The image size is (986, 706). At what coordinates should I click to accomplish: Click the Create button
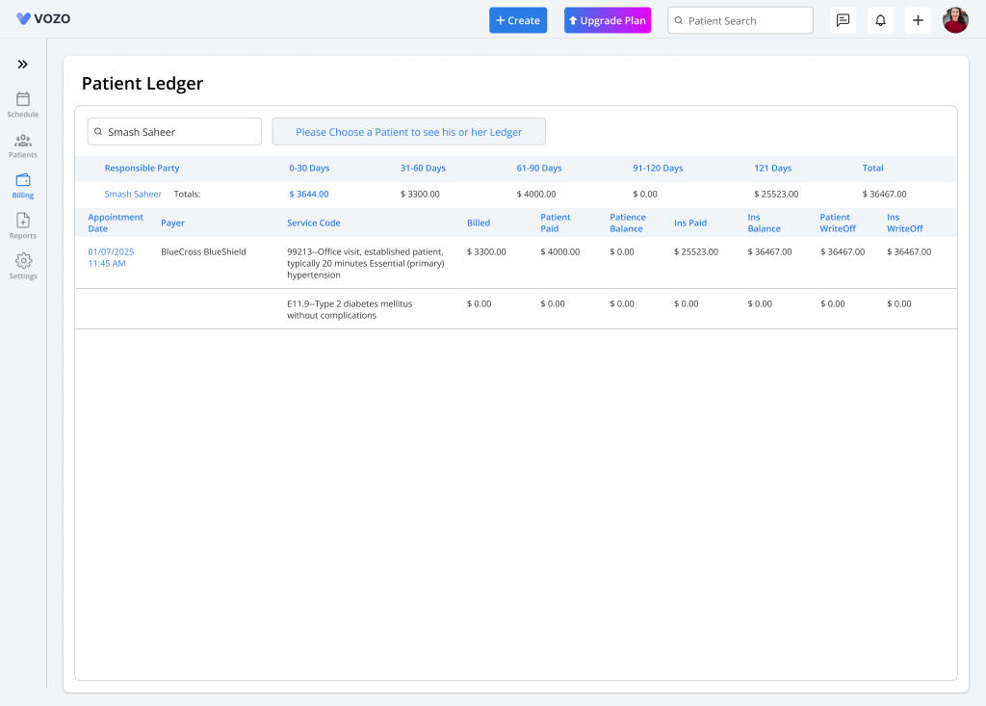pyautogui.click(x=518, y=20)
